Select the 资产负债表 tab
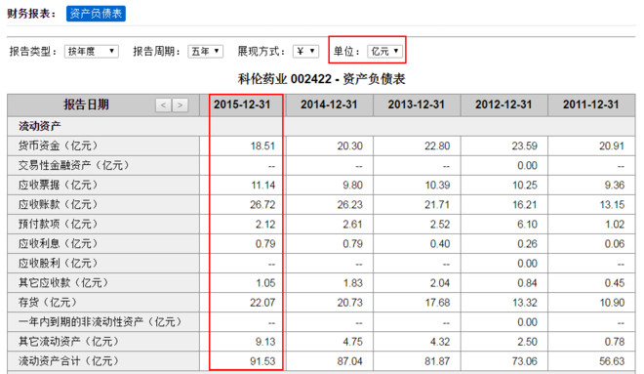Image resolution: width=644 pixels, height=374 pixels. point(96,14)
